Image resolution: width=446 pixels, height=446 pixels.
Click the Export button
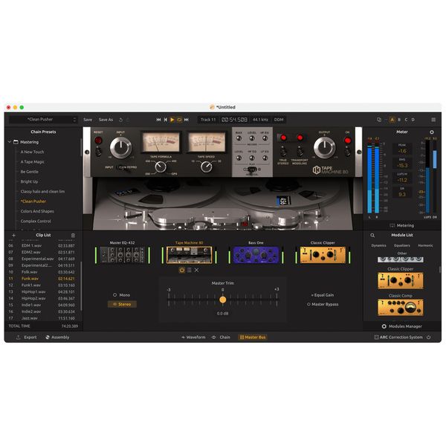(27, 337)
